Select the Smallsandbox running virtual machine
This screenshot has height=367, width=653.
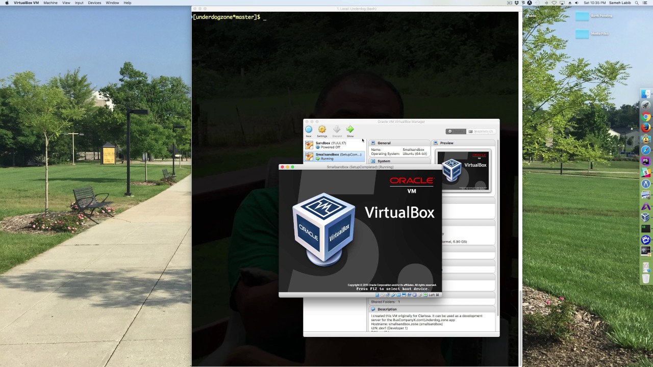tap(335, 156)
